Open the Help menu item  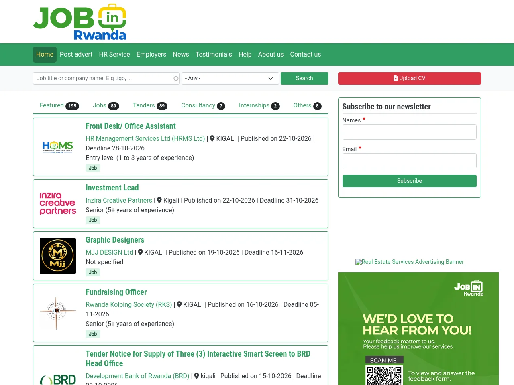click(x=245, y=55)
